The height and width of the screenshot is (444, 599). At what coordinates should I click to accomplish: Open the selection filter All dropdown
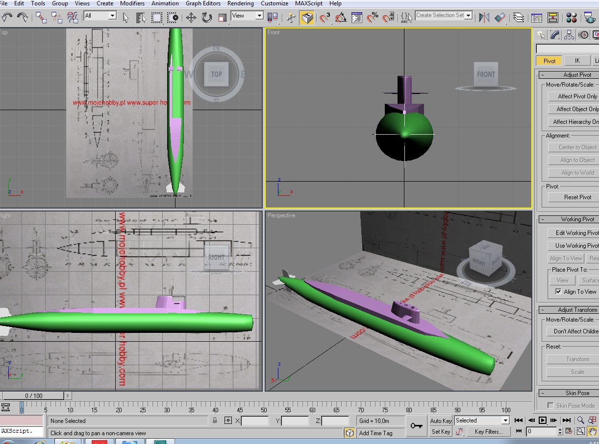(x=100, y=16)
